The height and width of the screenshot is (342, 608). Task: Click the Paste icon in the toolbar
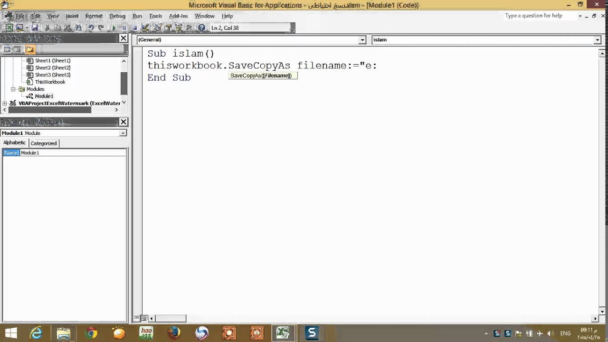pos(67,28)
